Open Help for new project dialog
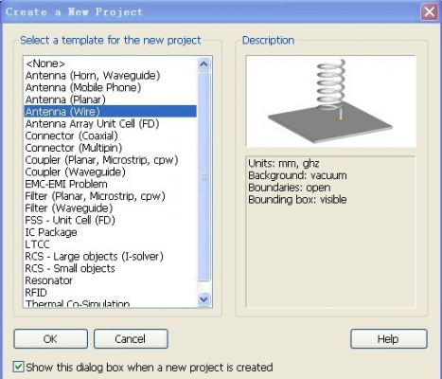This screenshot has width=442, height=379. click(x=389, y=339)
